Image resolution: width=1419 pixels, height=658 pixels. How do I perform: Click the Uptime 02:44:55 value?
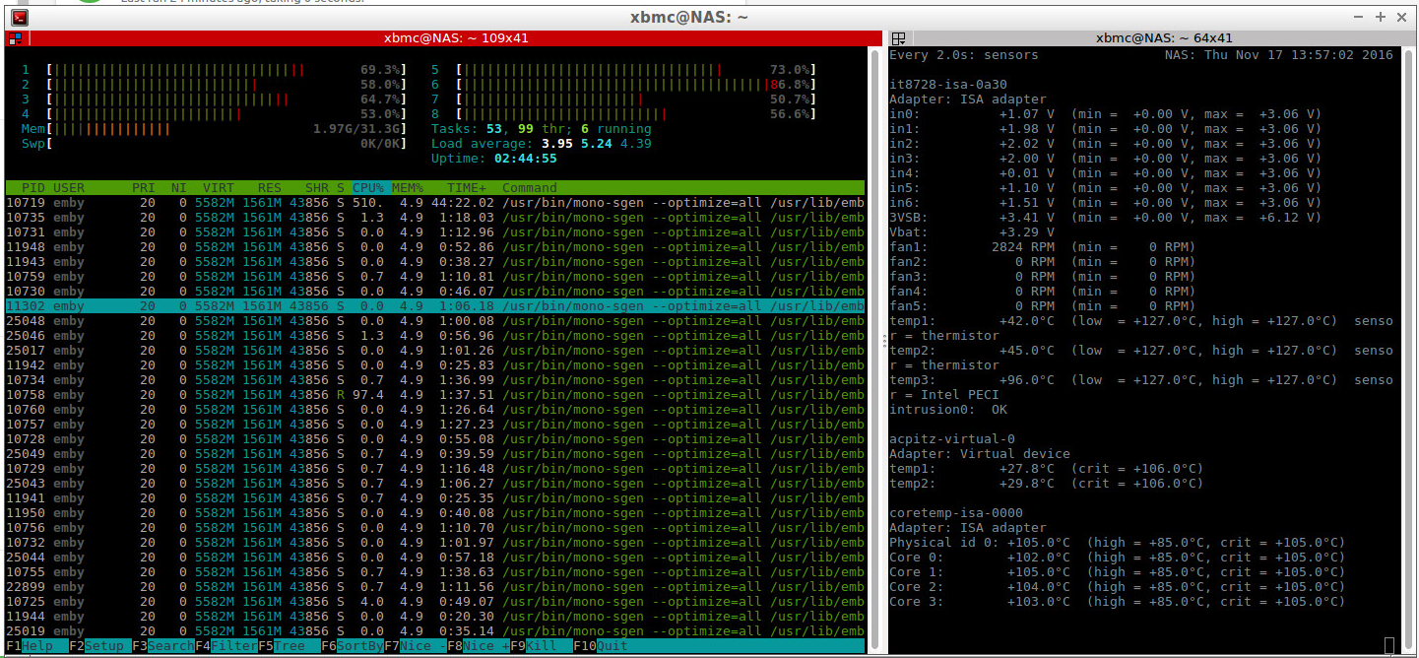[x=526, y=159]
